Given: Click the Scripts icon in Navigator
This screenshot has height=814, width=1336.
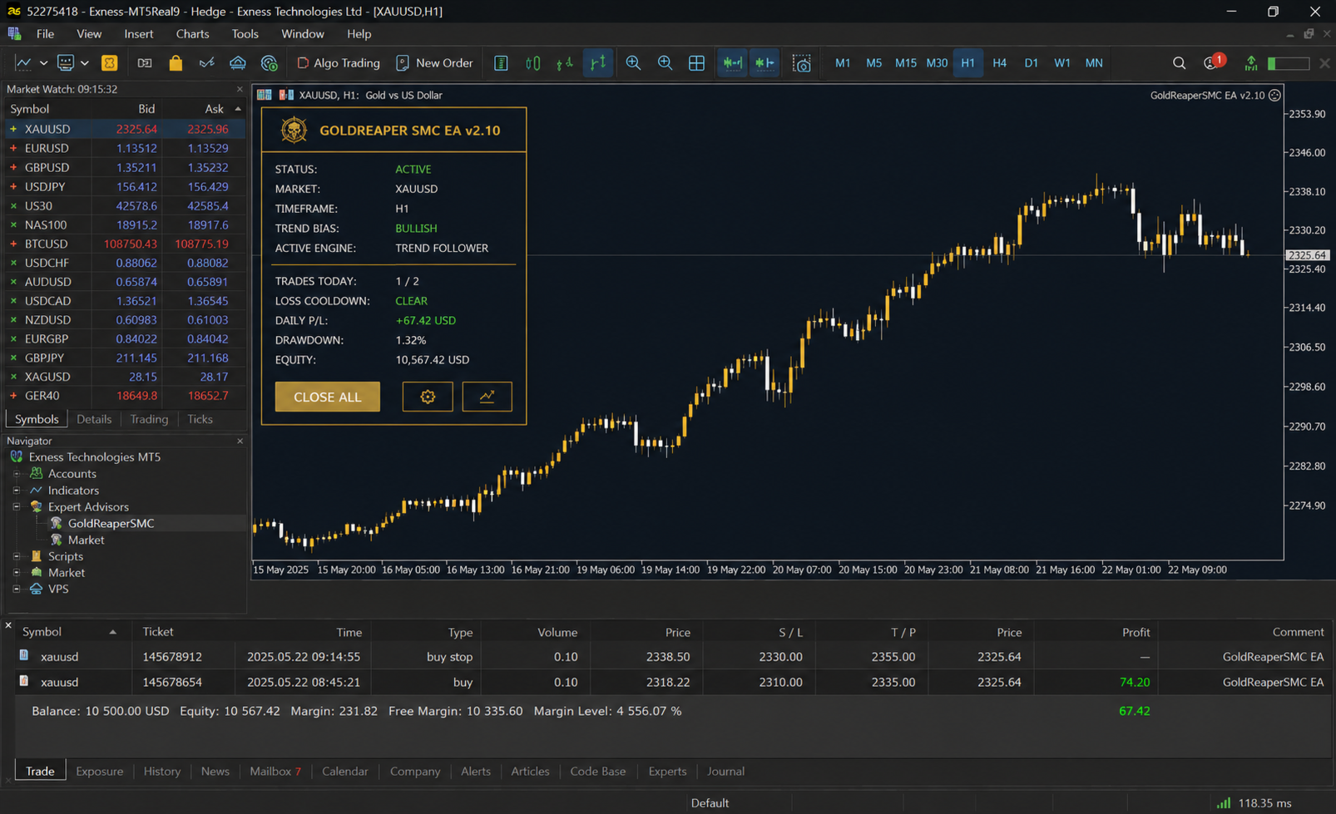Looking at the screenshot, I should coord(36,555).
